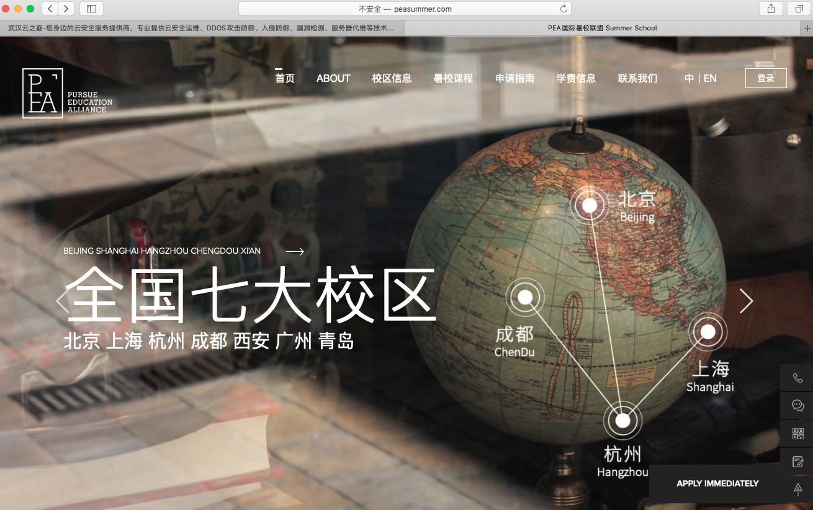Screen dimensions: 813x510
Task: Switch language to 中
Action: [689, 78]
